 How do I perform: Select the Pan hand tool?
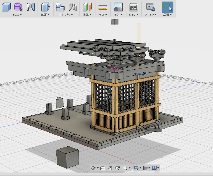[110, 168]
